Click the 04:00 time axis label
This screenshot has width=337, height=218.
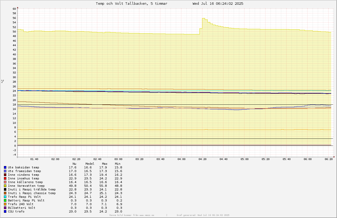[x=181, y=159]
